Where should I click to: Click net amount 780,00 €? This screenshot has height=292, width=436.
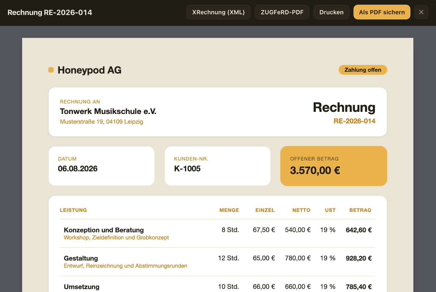point(298,258)
